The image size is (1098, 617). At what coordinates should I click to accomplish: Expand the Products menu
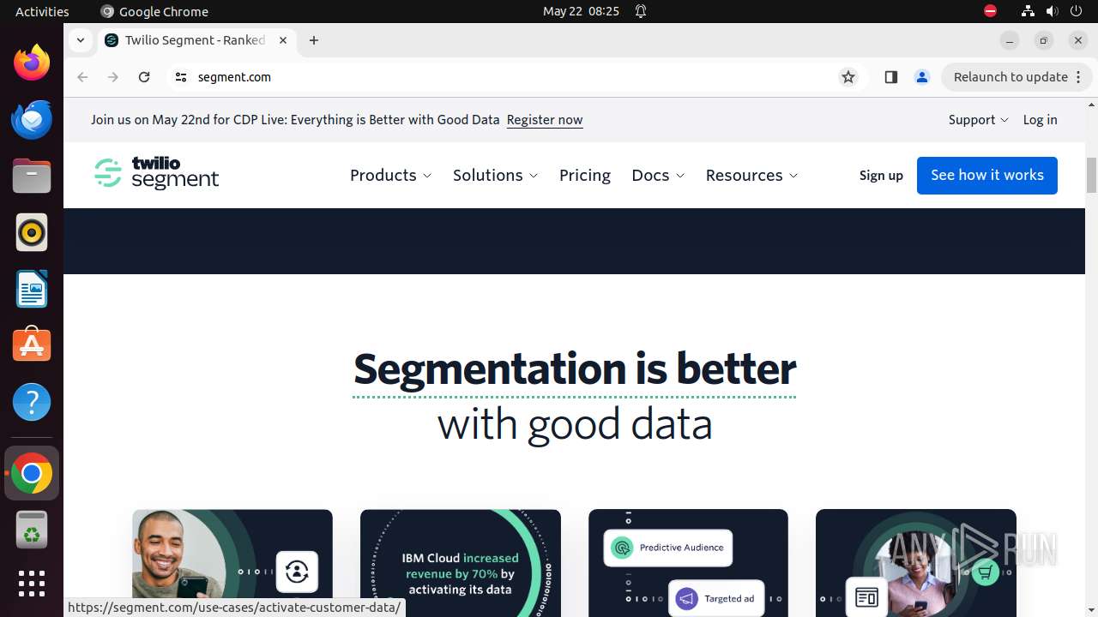tap(391, 175)
